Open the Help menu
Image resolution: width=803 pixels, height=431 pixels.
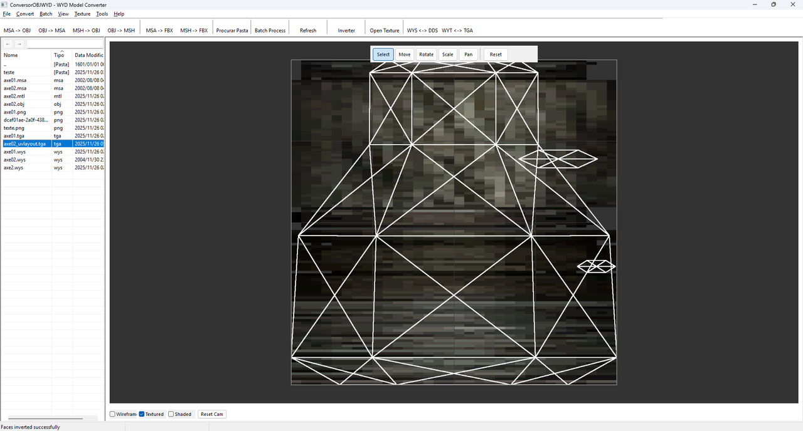(x=119, y=14)
